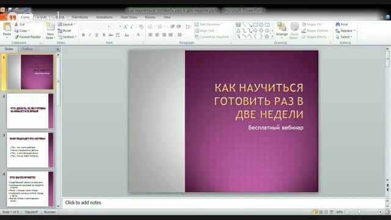Screen dimensions: 391x220
Task: Select slide 3 thumbnail
Action: (30, 150)
